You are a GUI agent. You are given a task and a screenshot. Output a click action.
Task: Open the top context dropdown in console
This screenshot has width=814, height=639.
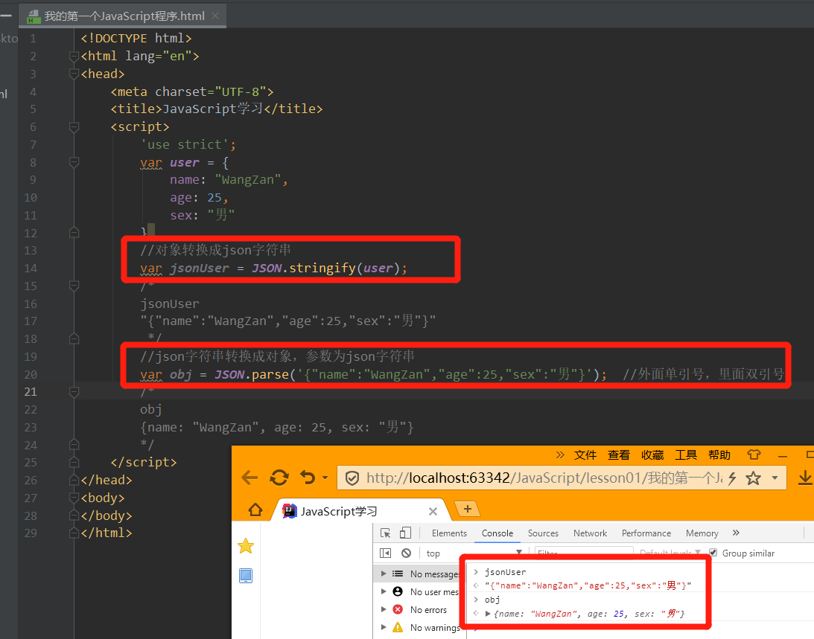pyautogui.click(x=473, y=553)
